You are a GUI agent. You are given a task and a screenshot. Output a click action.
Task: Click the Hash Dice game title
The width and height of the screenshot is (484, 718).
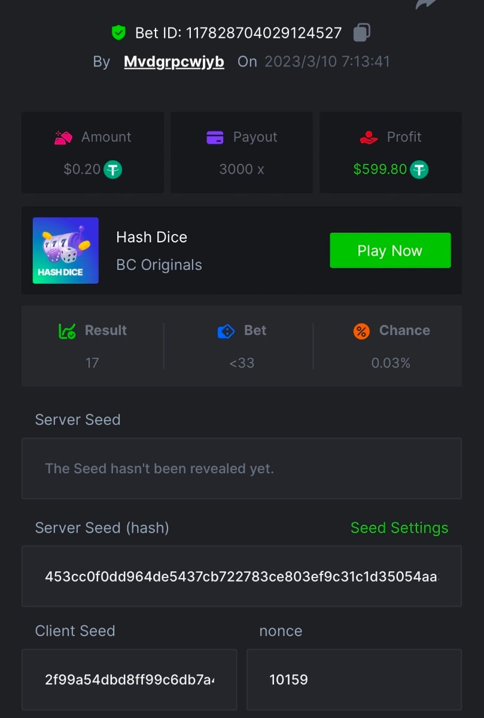[x=151, y=237]
